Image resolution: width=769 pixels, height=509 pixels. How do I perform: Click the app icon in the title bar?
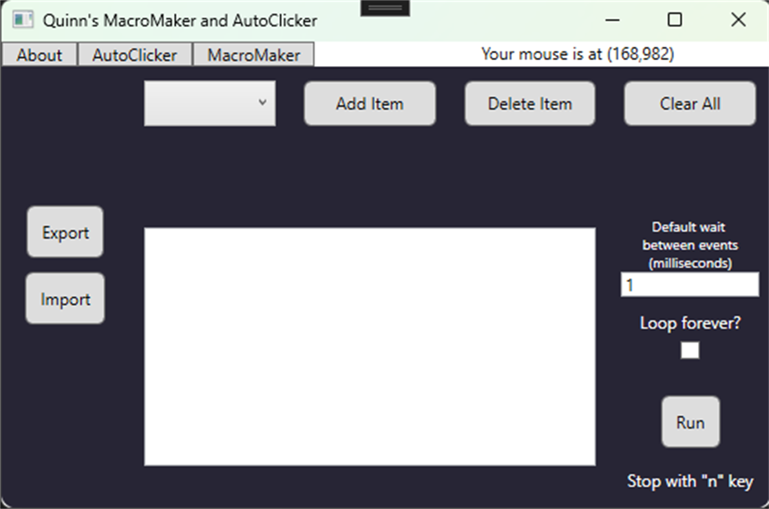[24, 20]
